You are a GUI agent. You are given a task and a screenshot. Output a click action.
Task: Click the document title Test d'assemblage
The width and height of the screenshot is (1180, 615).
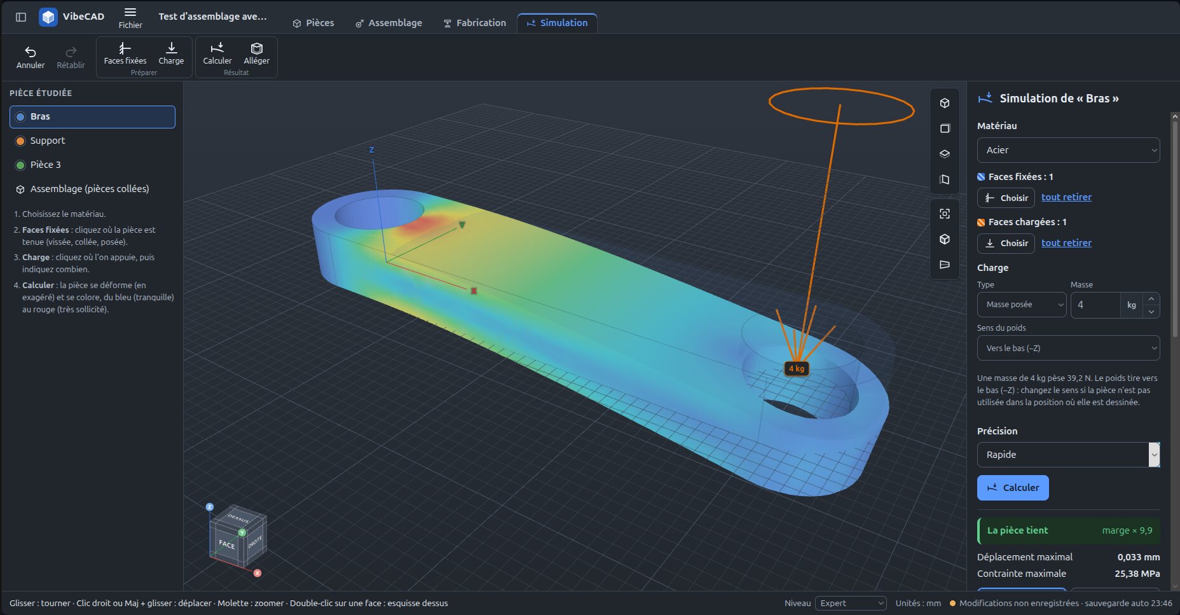[212, 17]
